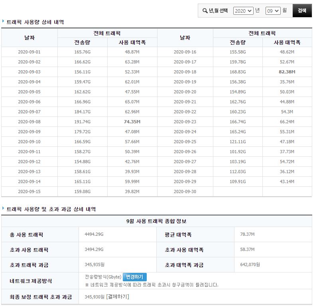The image size is (317, 308).
Task: Select transfer value 158.27G
Action: (82, 152)
